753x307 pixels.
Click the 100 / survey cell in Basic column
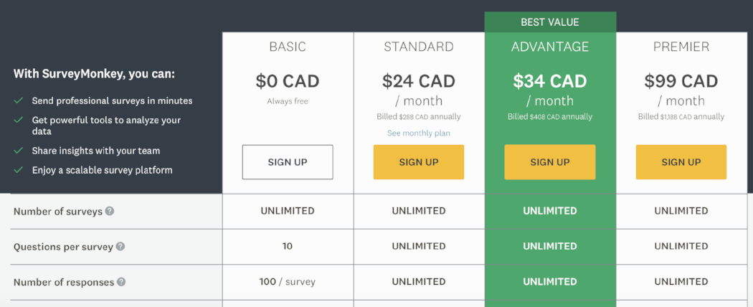(x=287, y=282)
